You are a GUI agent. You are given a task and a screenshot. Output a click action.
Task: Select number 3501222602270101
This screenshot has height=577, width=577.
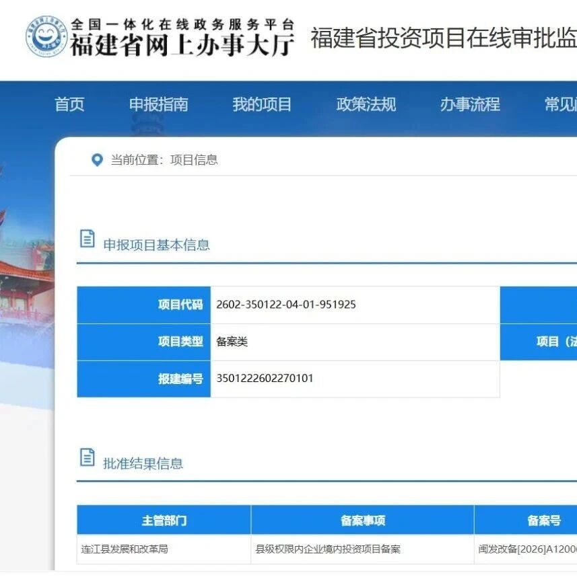265,379
